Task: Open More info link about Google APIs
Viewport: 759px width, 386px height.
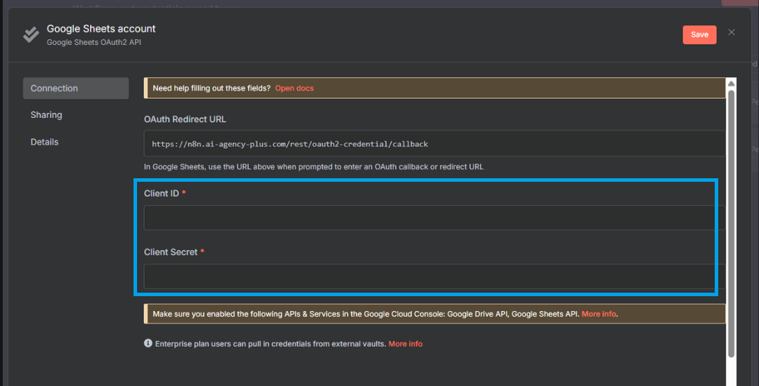Action: tap(599, 314)
